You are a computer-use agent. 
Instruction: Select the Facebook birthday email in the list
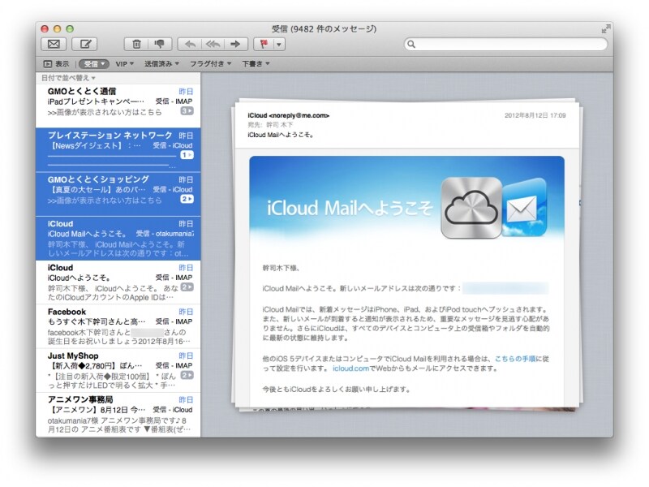coord(118,326)
